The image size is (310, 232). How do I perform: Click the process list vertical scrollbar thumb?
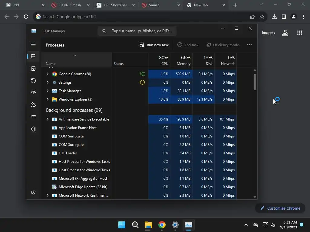coord(255,82)
